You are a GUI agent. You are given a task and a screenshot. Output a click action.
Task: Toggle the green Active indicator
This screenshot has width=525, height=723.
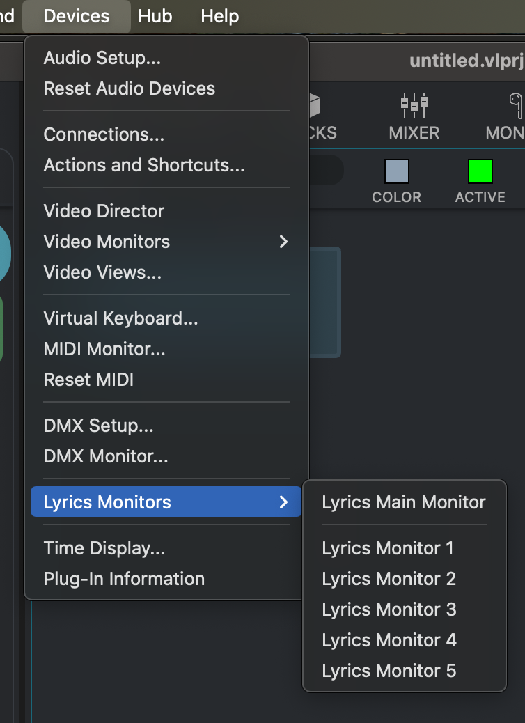[x=480, y=171]
